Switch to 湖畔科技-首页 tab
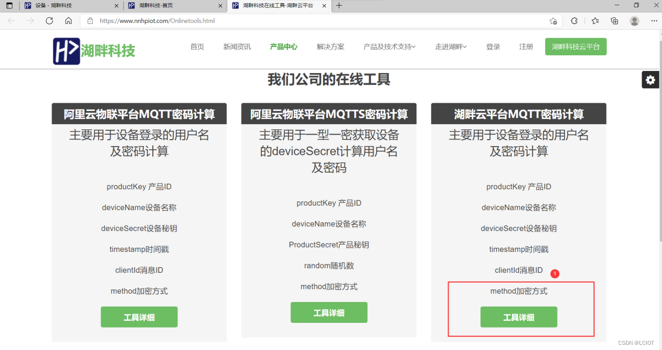Screen dimensions: 662x350 [175, 6]
